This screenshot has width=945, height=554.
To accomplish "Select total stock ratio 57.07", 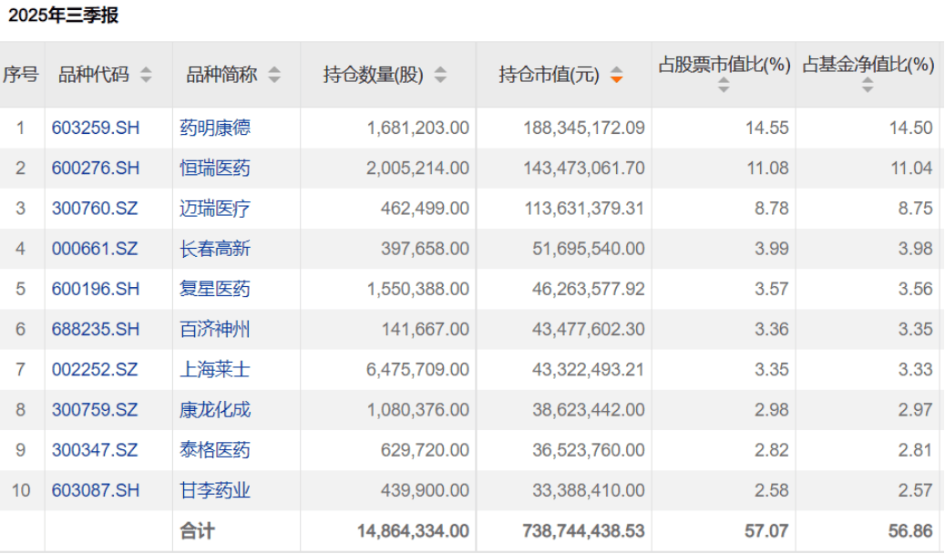I will (x=766, y=531).
